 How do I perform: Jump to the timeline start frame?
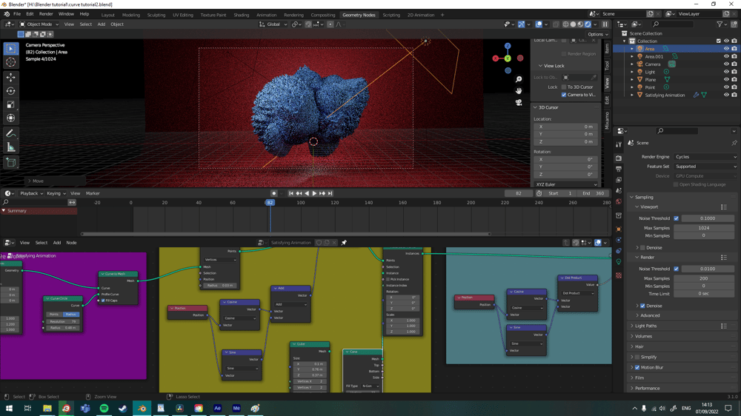pyautogui.click(x=291, y=193)
